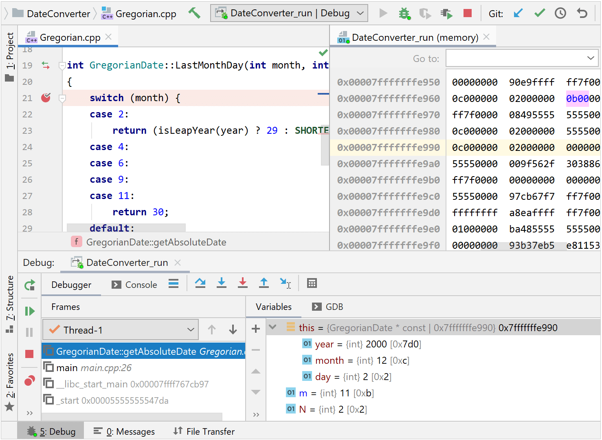Viewport: 602px width, 440px height.
Task: Open the DateConverter_run | Debug configuration dropdown
Action: pyautogui.click(x=289, y=13)
